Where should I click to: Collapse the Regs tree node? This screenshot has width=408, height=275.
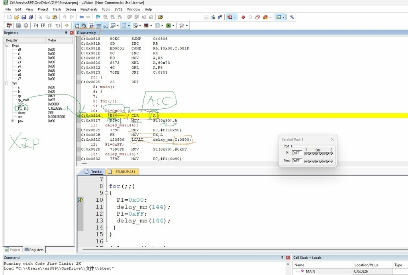7,45
